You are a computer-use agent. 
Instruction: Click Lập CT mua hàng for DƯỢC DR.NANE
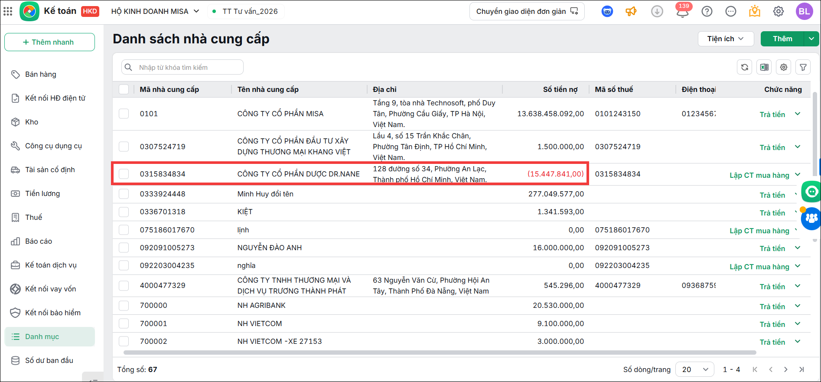click(759, 175)
